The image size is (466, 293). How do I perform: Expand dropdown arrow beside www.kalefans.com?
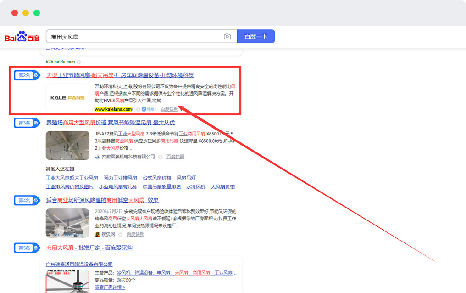[138, 109]
